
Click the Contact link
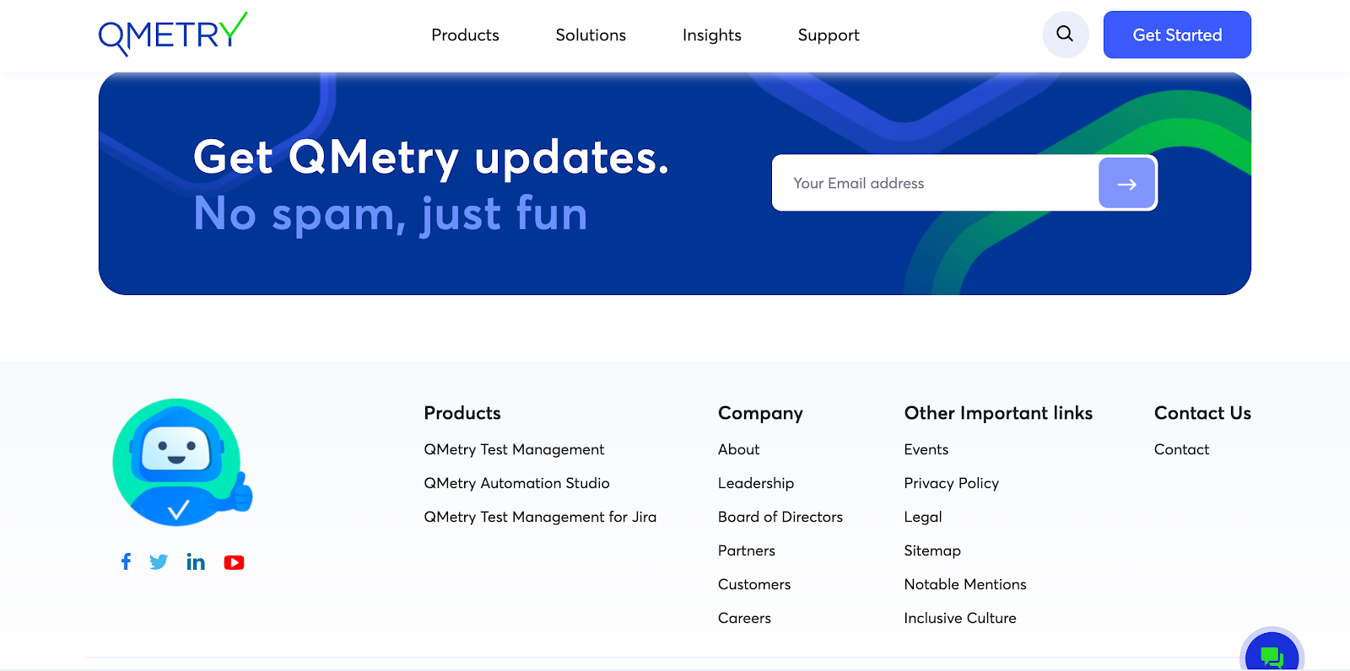tap(1181, 449)
